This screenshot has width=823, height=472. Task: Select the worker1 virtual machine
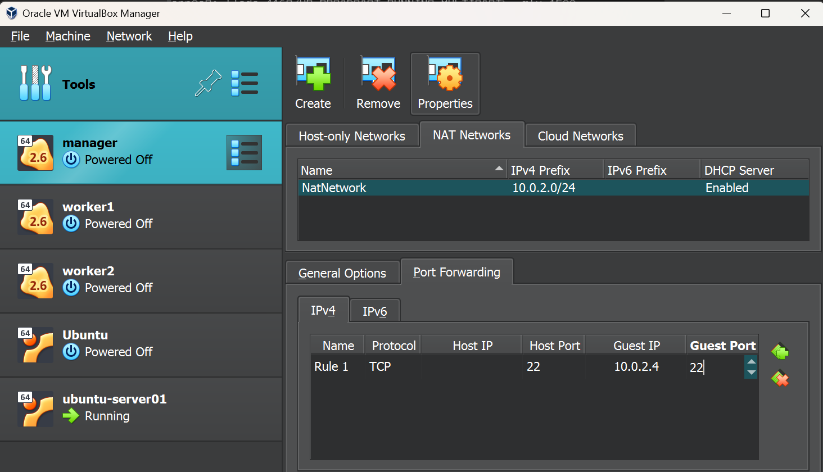click(x=141, y=216)
